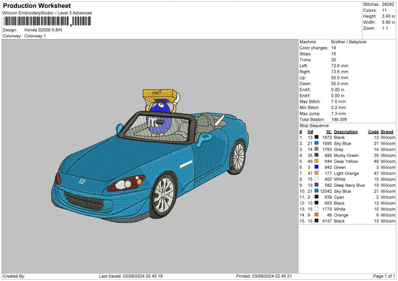Click the dark red swatch labeled Cyan

pyautogui.click(x=316, y=197)
